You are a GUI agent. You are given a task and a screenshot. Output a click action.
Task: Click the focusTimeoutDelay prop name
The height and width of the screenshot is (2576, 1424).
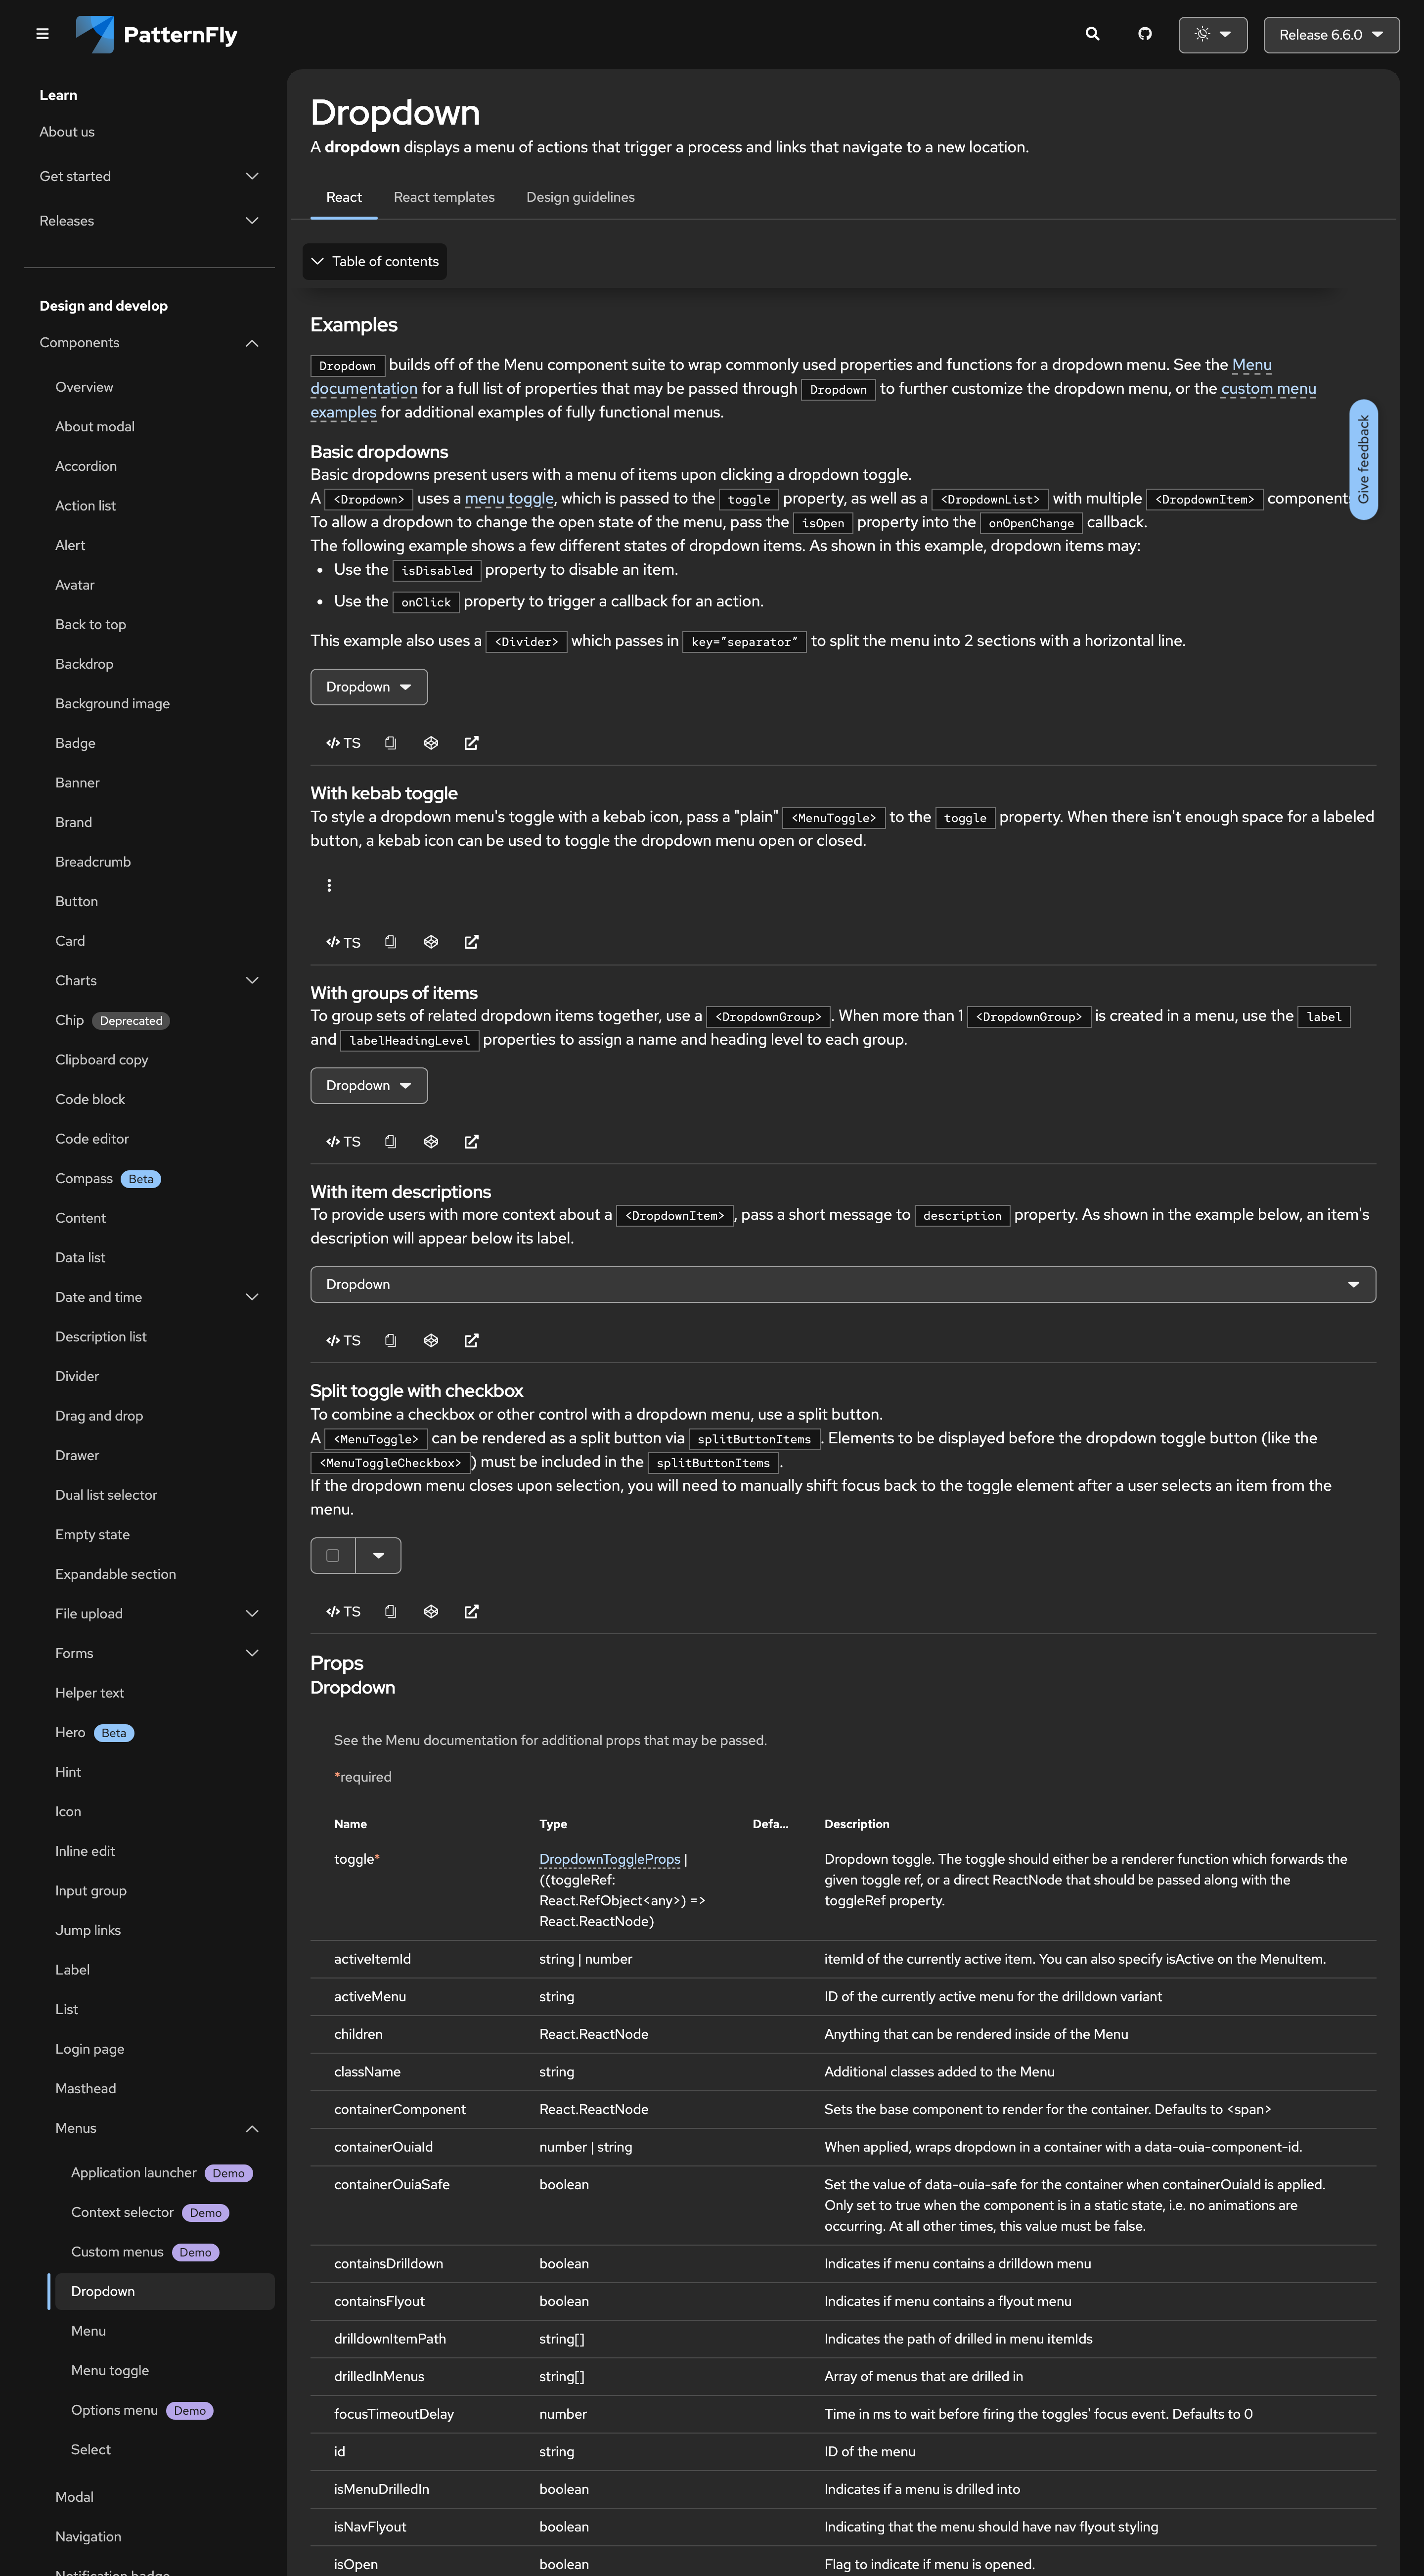point(394,2414)
